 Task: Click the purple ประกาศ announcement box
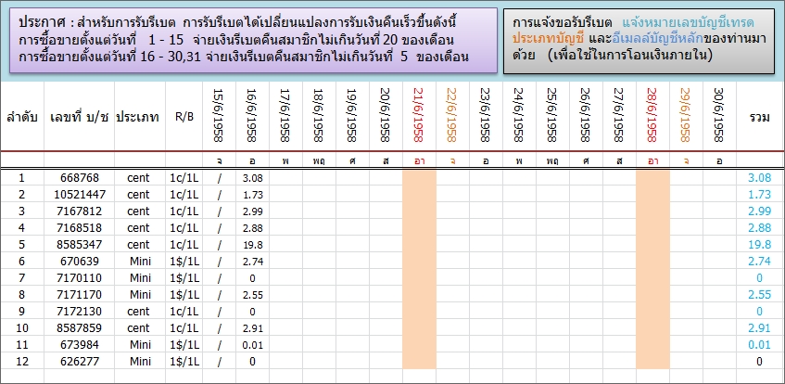click(x=253, y=40)
